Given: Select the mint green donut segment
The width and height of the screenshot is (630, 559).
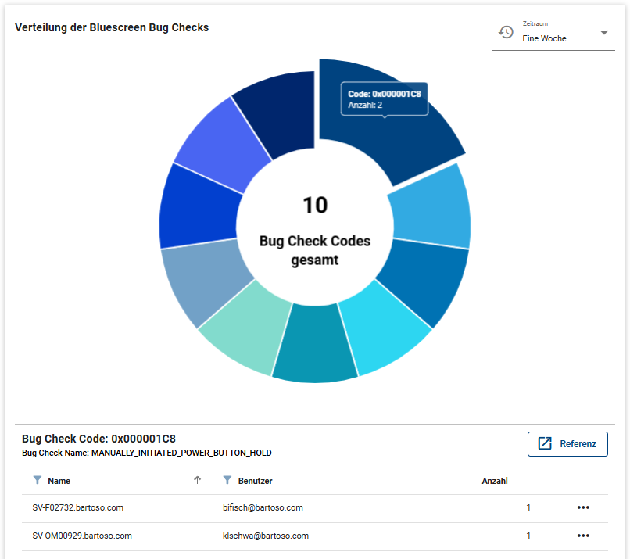Looking at the screenshot, I should [242, 330].
